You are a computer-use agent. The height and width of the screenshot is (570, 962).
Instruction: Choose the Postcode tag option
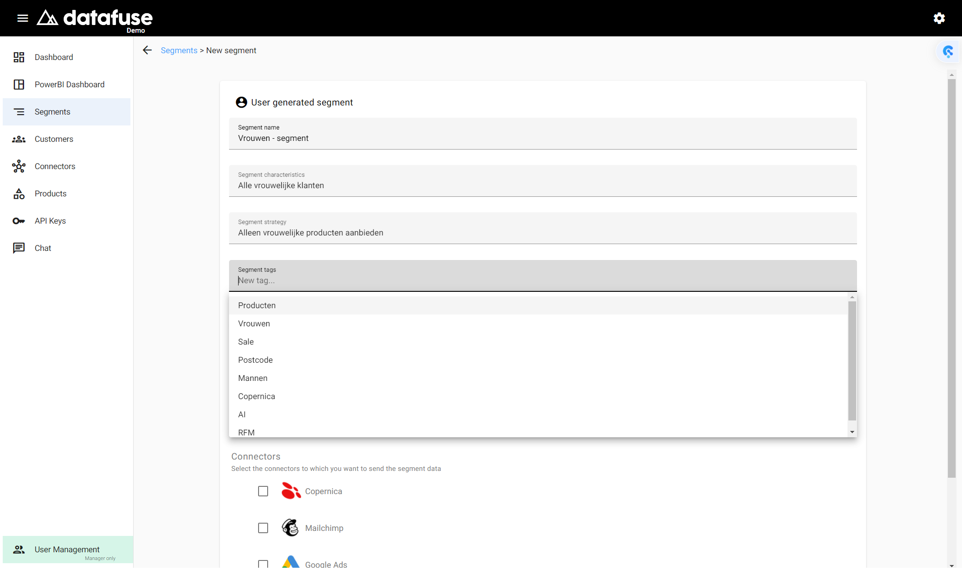pyautogui.click(x=538, y=360)
